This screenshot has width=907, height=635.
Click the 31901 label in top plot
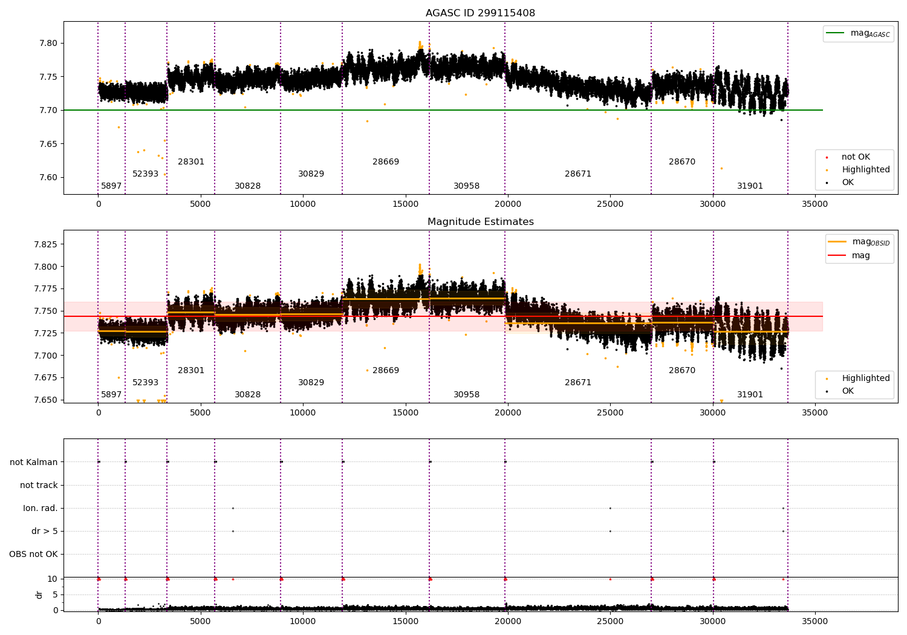coord(750,186)
